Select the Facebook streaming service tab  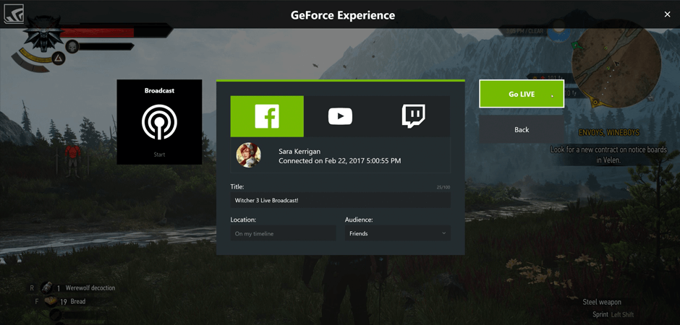tap(267, 116)
